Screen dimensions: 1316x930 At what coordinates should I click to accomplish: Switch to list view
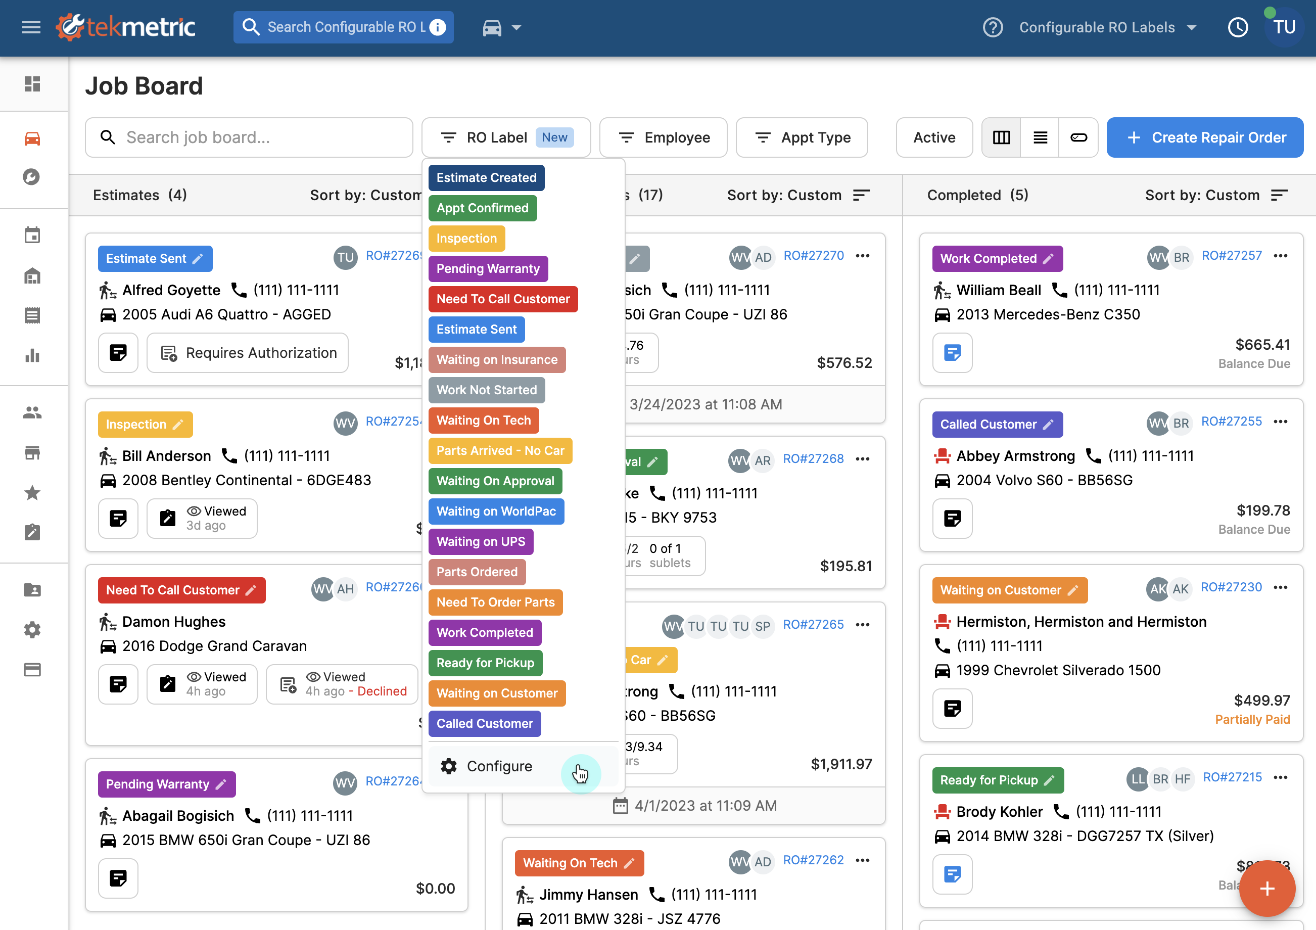(1040, 137)
